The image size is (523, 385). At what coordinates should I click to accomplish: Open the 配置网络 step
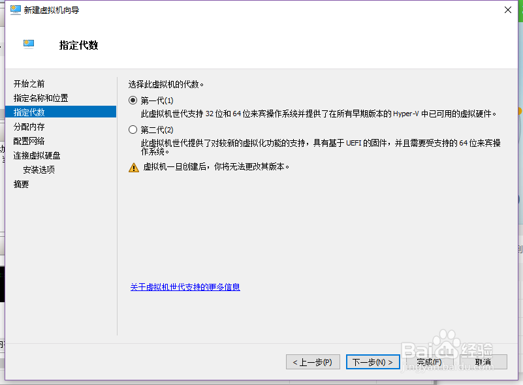tap(29, 141)
